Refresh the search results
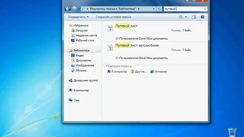 (x=159, y=9)
